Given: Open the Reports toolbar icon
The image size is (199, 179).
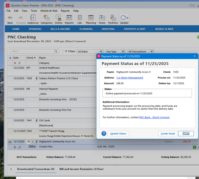Looking at the screenshot, I should coord(69,18).
